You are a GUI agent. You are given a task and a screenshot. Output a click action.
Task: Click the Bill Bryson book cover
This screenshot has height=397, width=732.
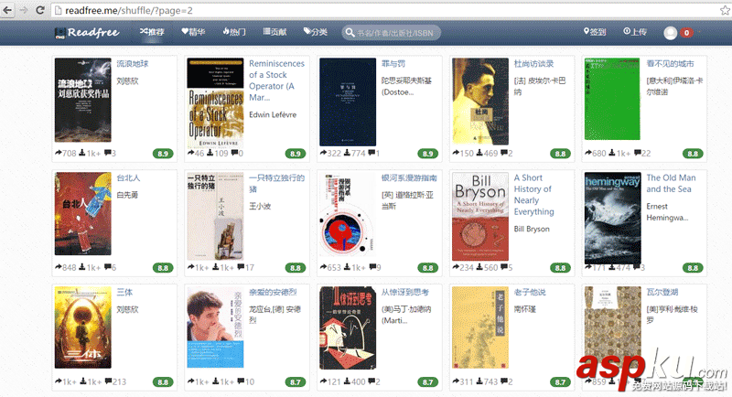[x=479, y=217]
